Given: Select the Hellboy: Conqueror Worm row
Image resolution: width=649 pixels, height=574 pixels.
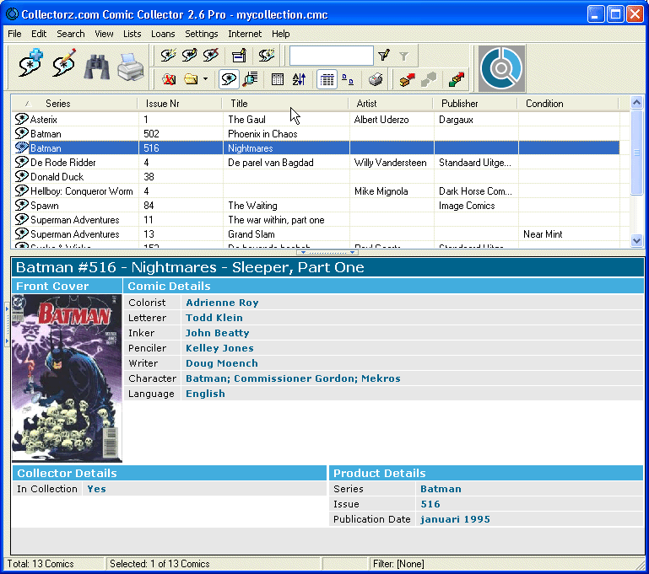Looking at the screenshot, I should [x=316, y=191].
